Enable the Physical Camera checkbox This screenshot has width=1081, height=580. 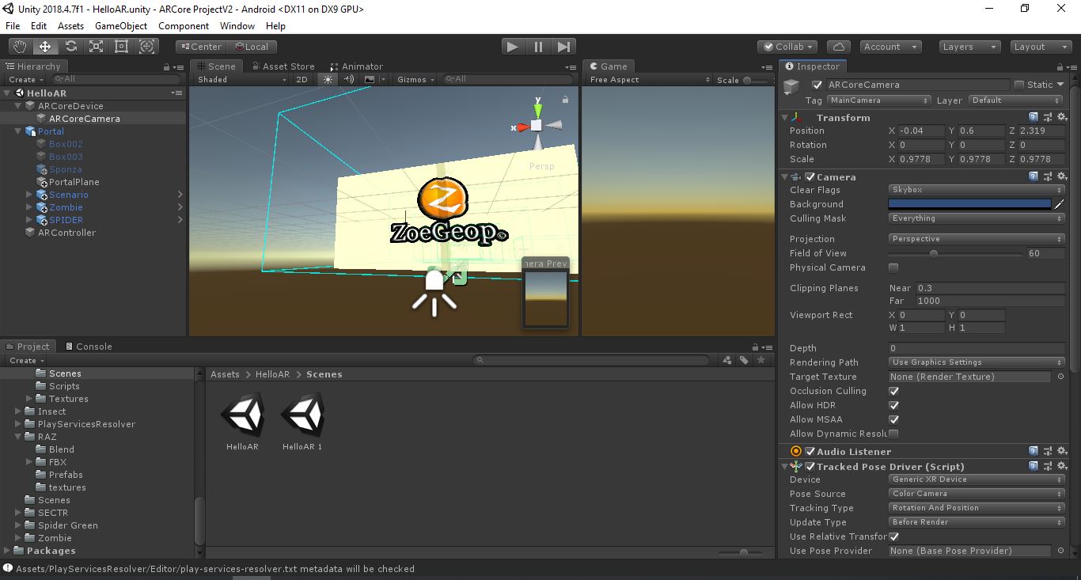tap(893, 267)
